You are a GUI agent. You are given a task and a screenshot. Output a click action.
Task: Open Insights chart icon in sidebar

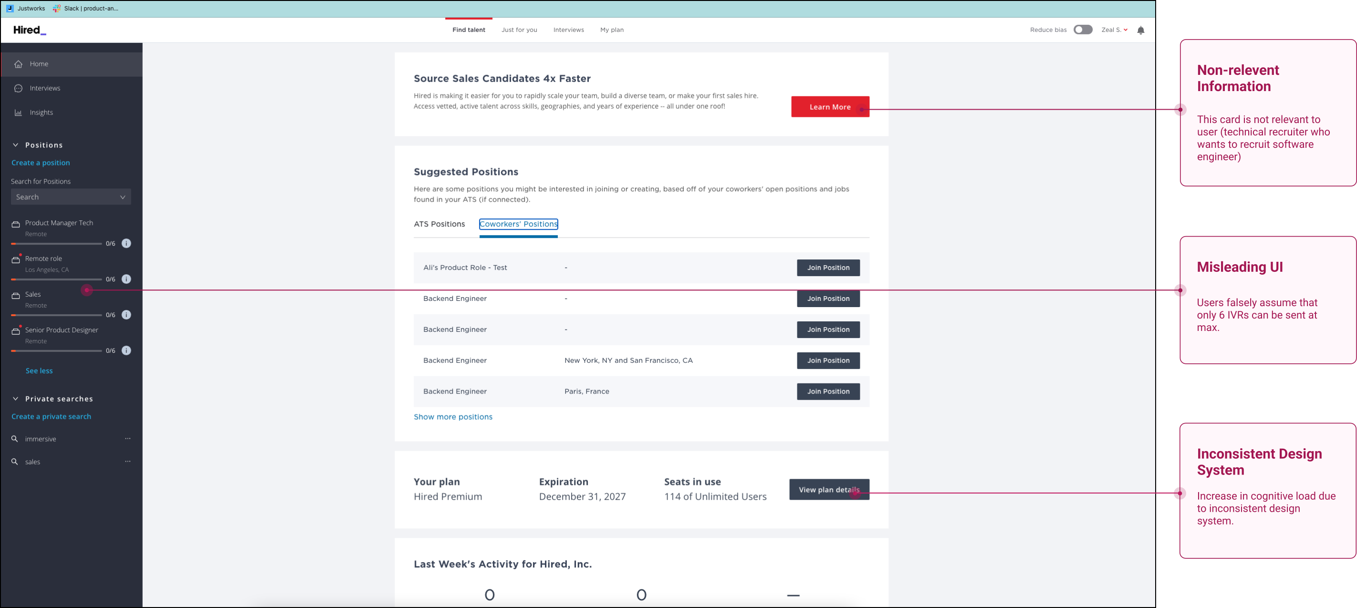pos(19,113)
